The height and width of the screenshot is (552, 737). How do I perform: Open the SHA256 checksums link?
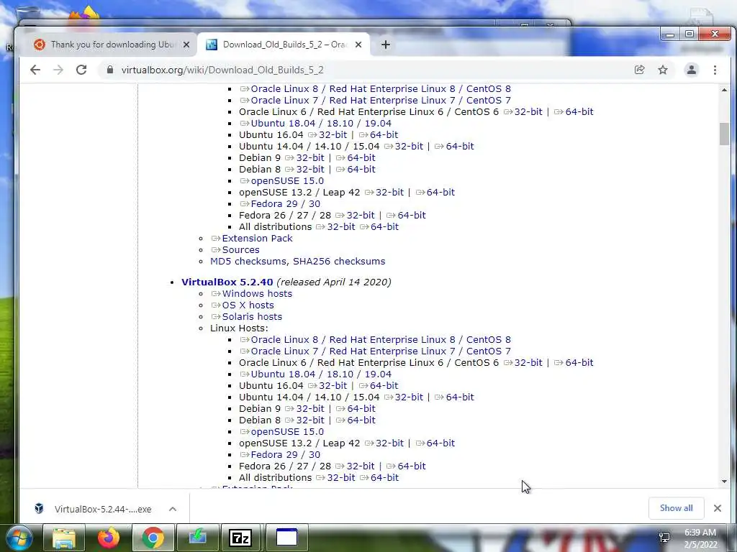pos(339,262)
